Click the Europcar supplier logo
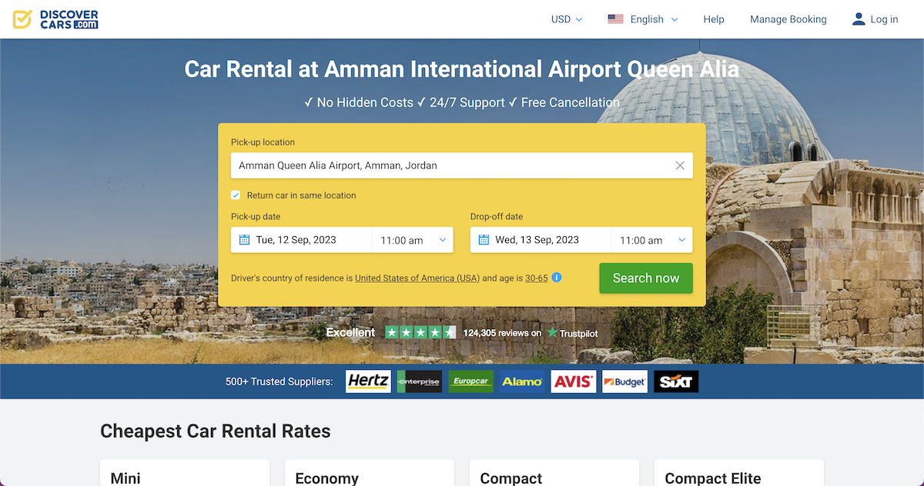The image size is (924, 486). point(470,381)
